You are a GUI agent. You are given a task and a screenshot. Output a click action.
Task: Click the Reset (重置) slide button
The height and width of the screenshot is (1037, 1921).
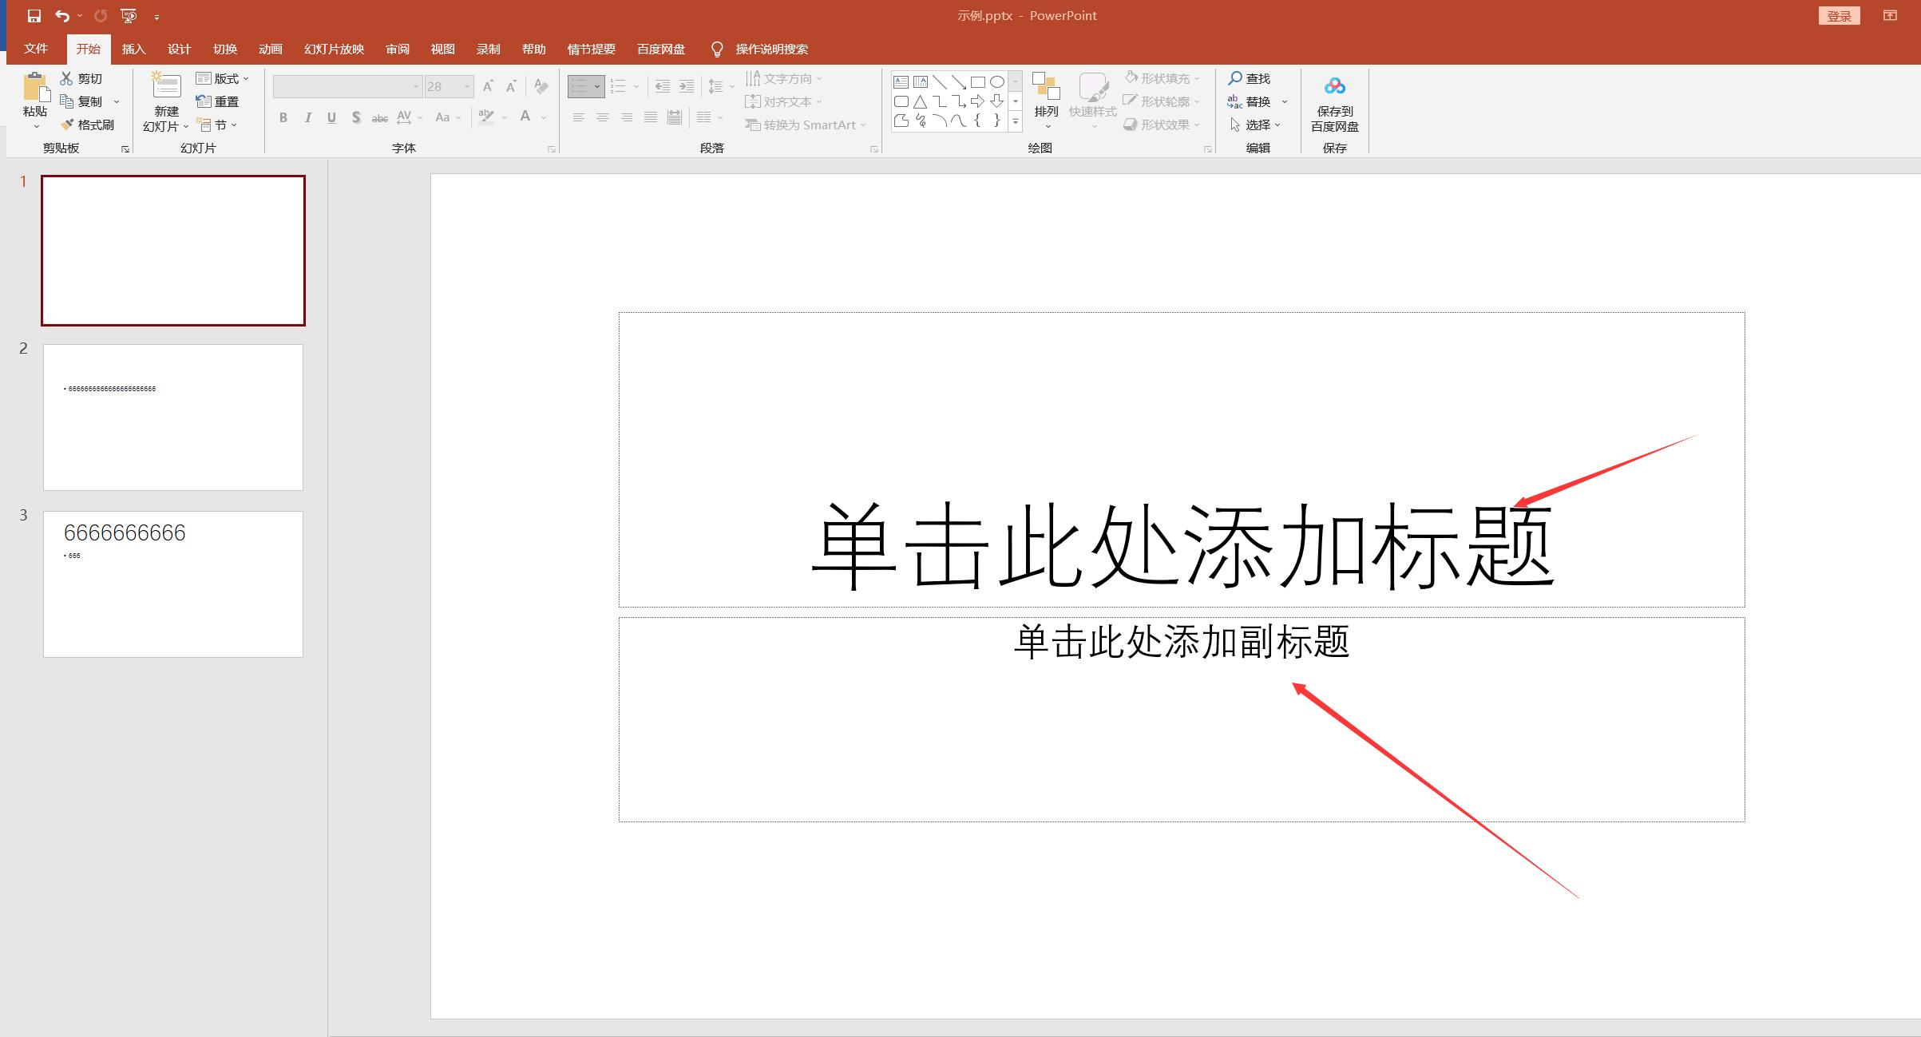(217, 101)
